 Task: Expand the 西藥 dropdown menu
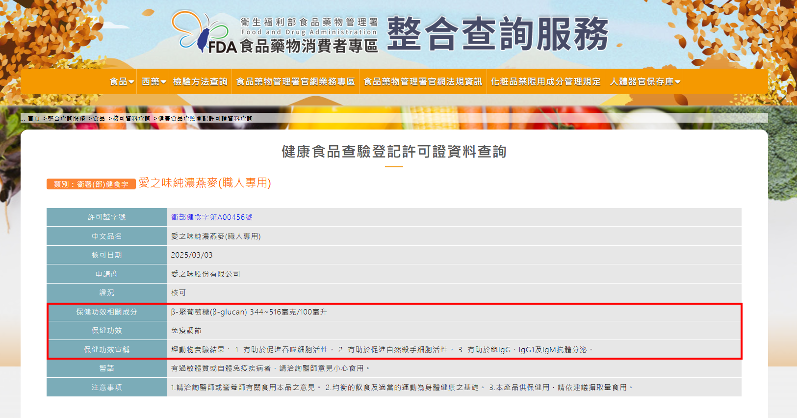[x=154, y=81]
